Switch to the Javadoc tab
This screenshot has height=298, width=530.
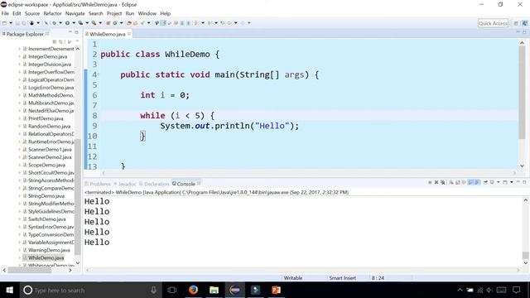tap(125, 184)
